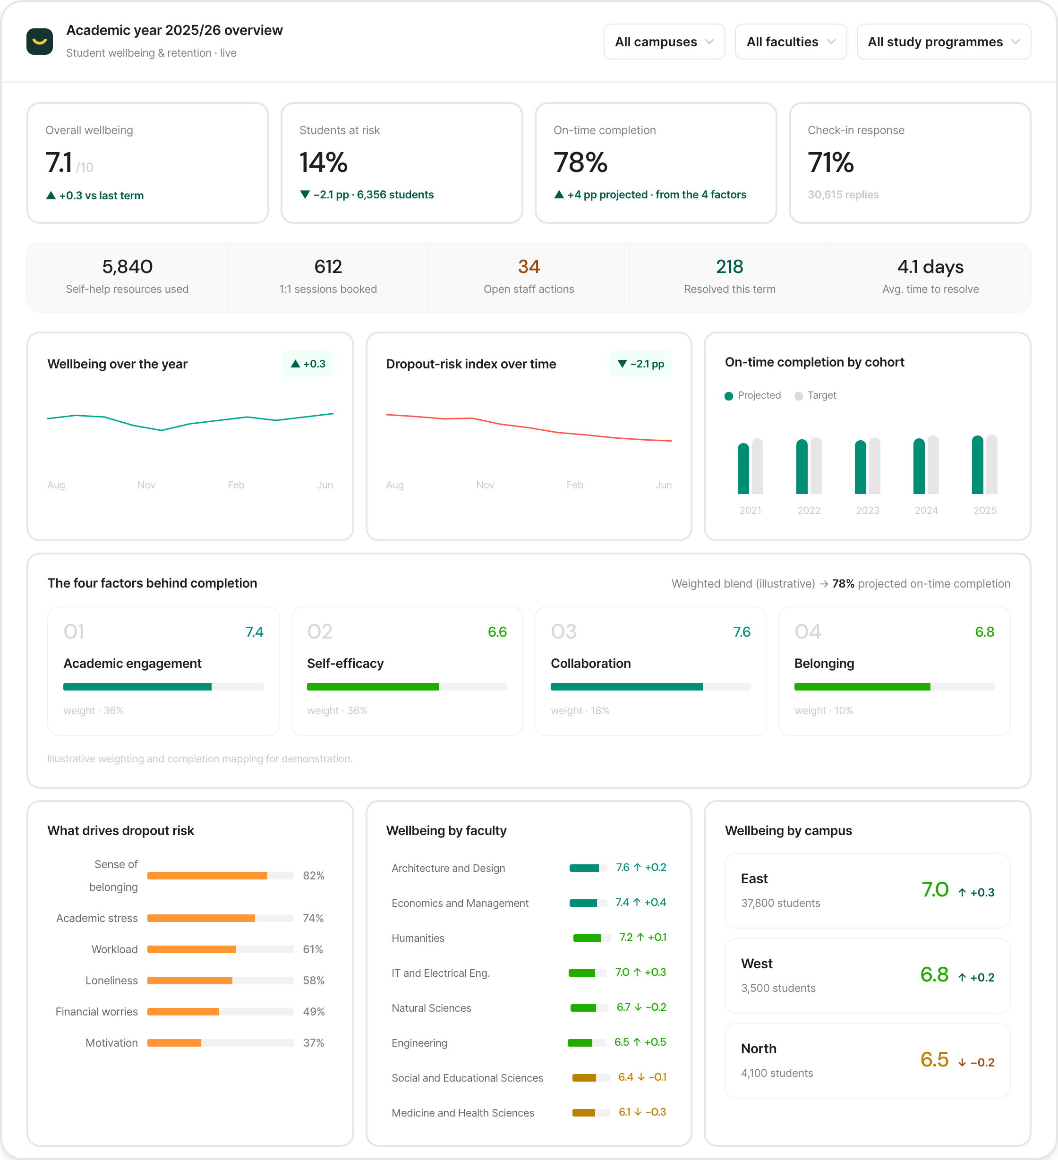Viewport: 1058px width, 1160px height.
Task: Open the All campuses dropdown
Action: [x=664, y=42]
